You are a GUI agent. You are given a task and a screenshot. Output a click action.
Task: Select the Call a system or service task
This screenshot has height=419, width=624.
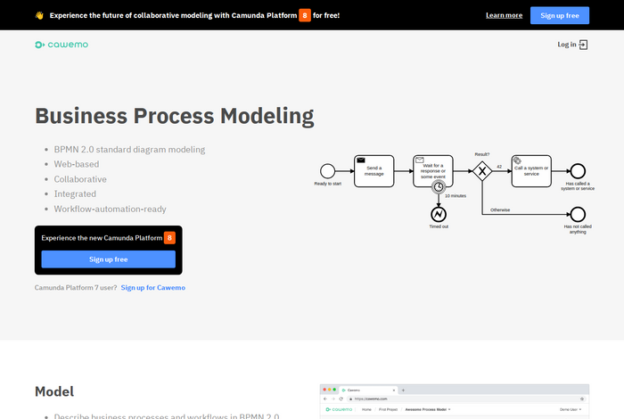pos(531,171)
